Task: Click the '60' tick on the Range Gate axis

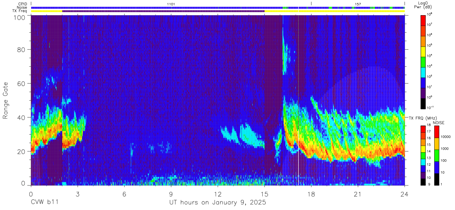Action: click(21, 84)
